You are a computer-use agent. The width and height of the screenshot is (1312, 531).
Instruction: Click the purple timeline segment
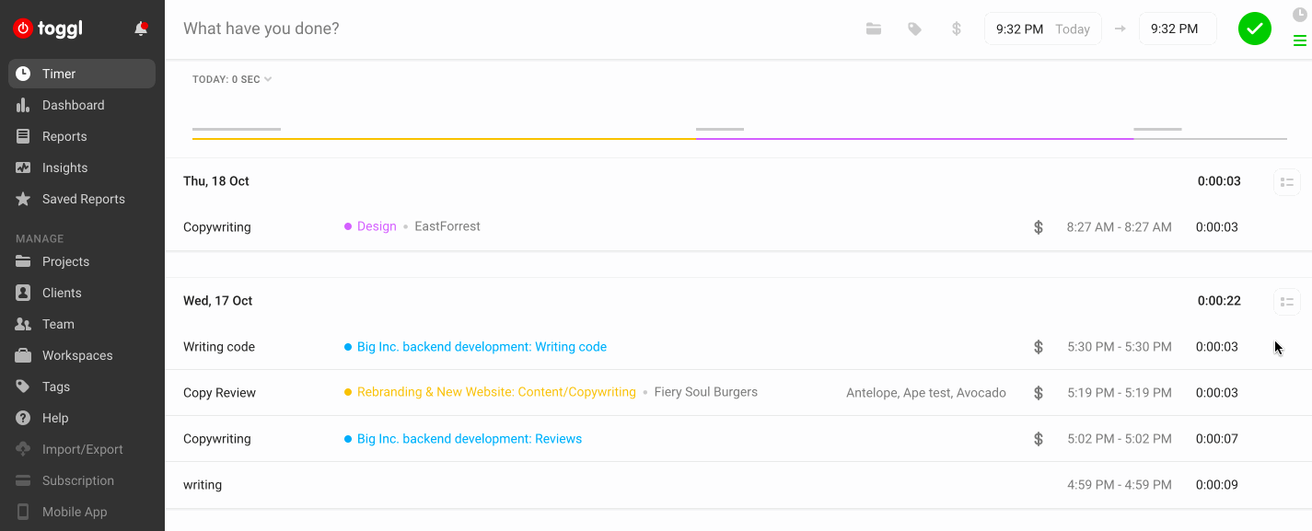(914, 138)
